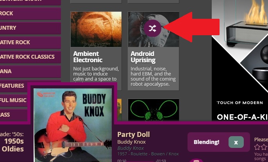Click the song progress bar
The height and width of the screenshot is (162, 268).
point(141,161)
